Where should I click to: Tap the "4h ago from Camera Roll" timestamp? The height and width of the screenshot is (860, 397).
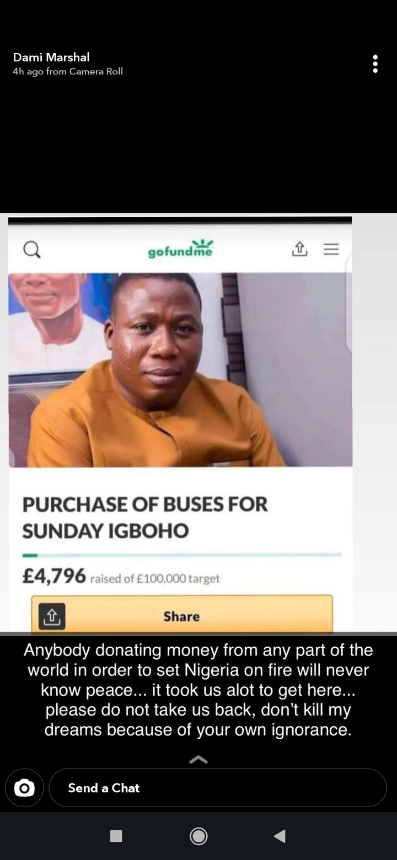(x=68, y=72)
